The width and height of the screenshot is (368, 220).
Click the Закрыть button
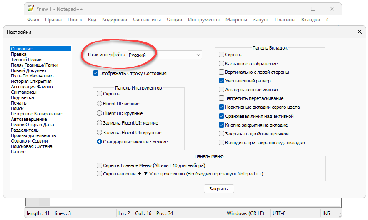pyautogui.click(x=219, y=189)
